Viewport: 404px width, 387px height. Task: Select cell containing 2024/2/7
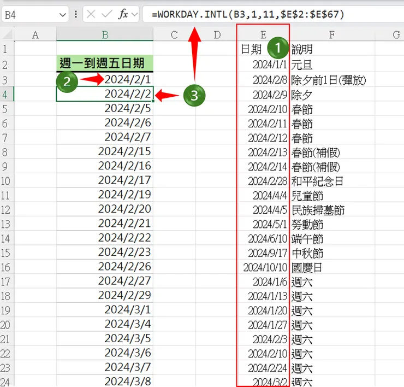coord(105,137)
